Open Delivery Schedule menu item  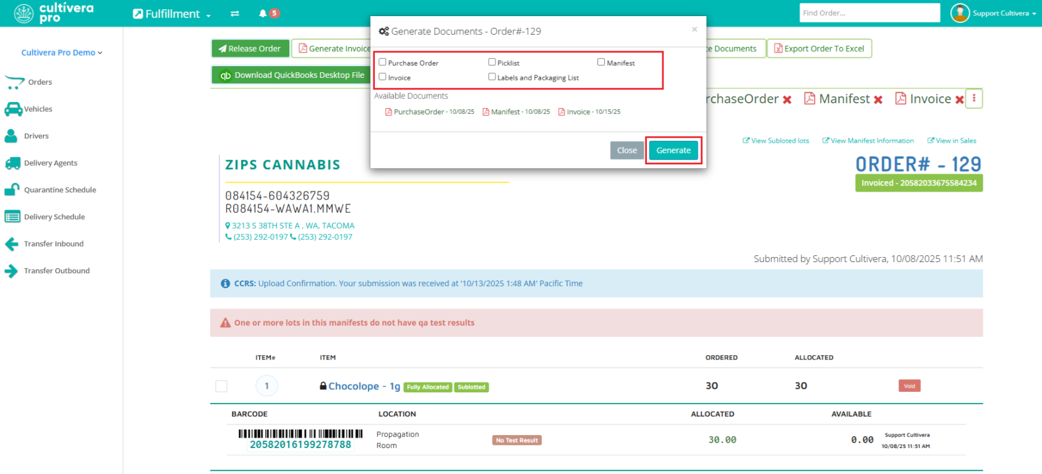pyautogui.click(x=54, y=217)
